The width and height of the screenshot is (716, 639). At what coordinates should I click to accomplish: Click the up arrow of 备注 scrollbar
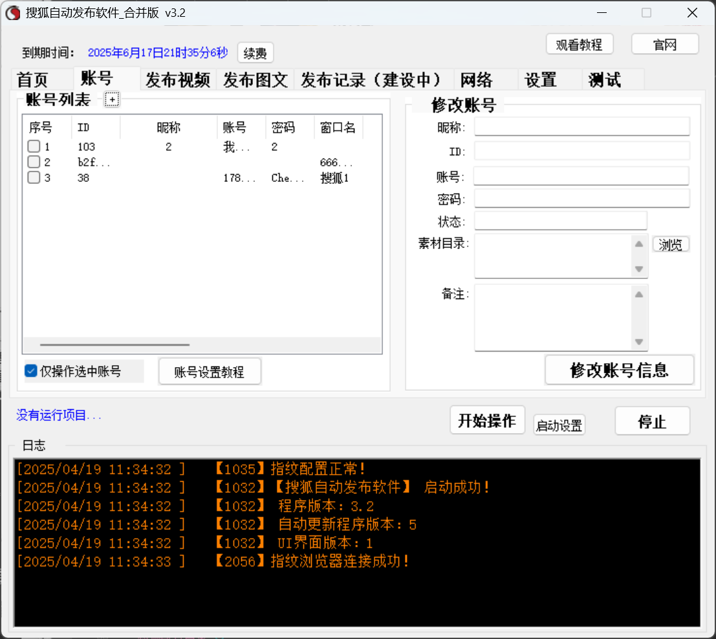[x=639, y=295]
